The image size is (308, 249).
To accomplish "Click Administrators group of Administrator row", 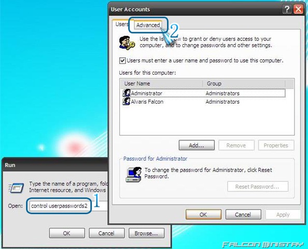I will (222, 93).
